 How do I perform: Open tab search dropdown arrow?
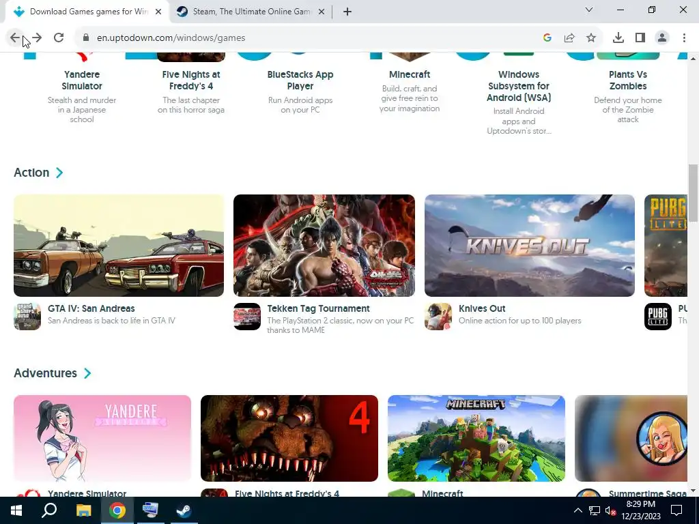coord(589,10)
